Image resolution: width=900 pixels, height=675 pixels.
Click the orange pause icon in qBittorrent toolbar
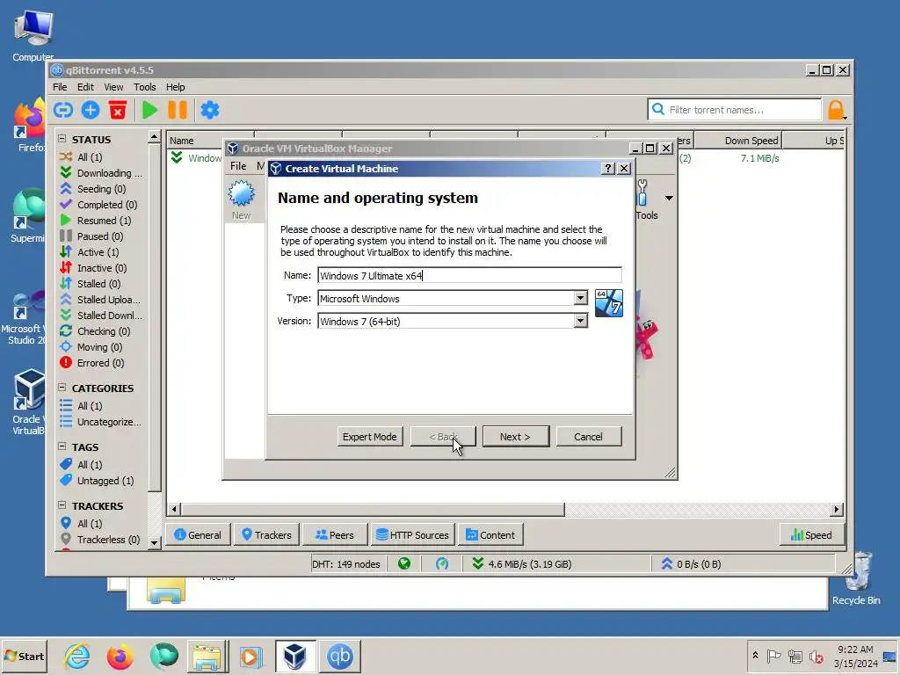(x=178, y=110)
